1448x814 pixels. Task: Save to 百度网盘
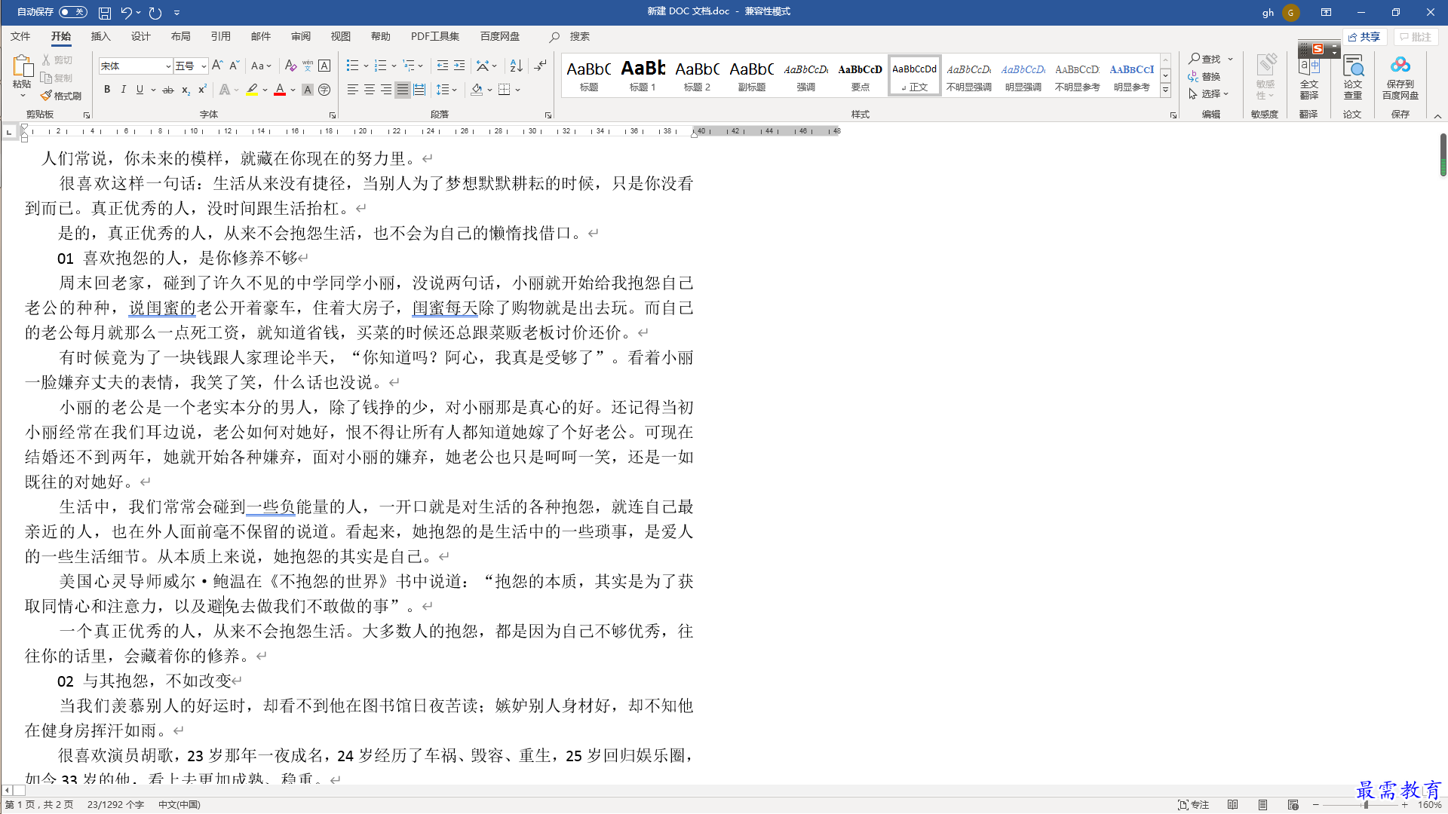click(x=1400, y=77)
